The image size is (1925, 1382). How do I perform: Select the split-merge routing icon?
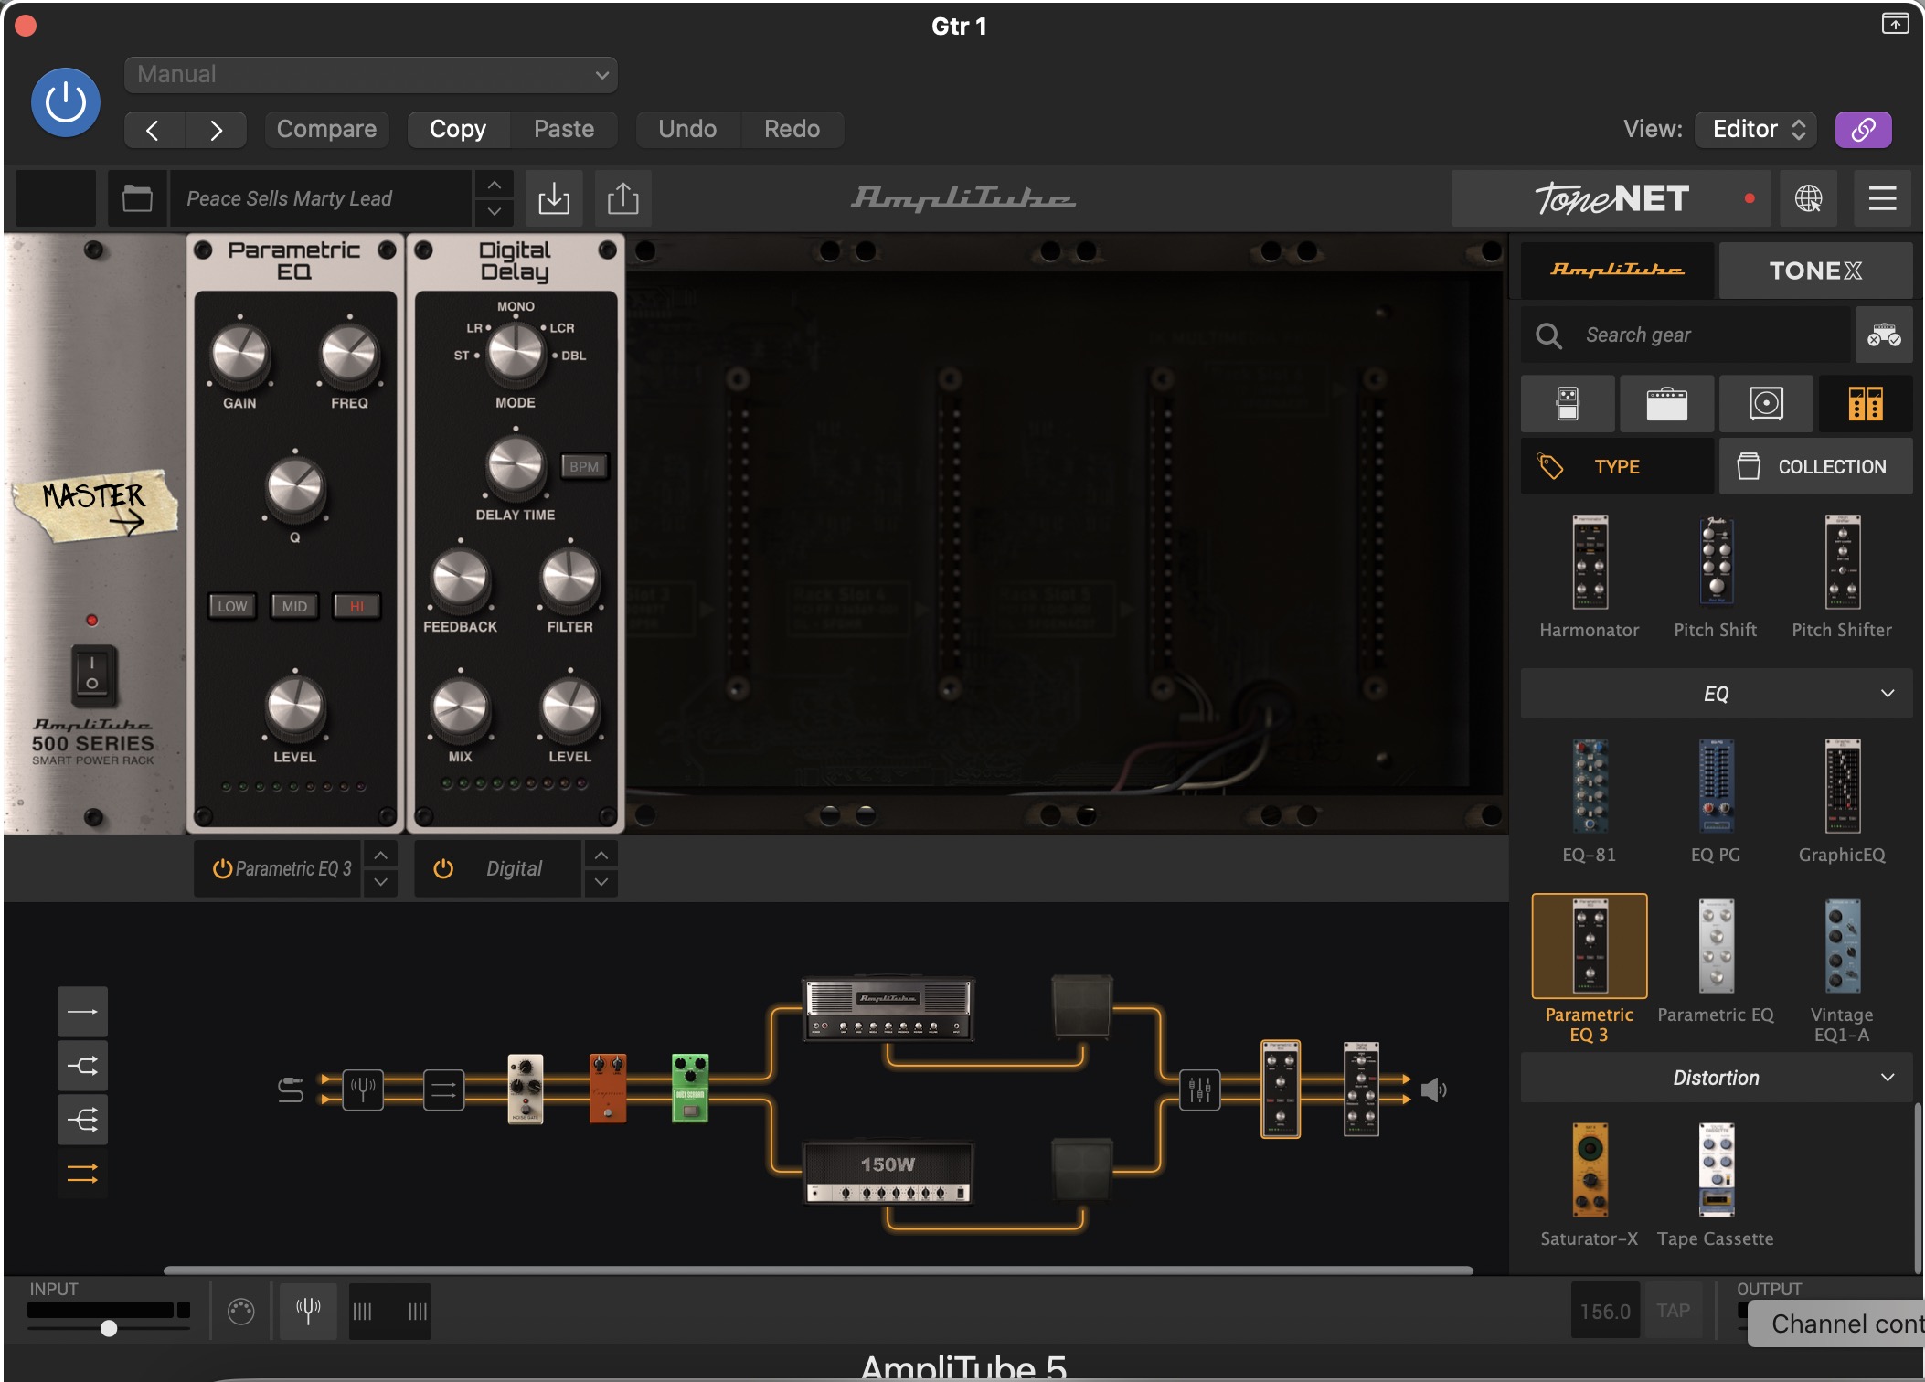coord(82,1066)
